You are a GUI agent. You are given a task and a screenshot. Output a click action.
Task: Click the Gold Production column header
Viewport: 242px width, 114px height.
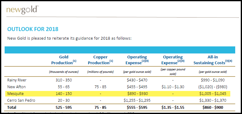tap(64, 60)
